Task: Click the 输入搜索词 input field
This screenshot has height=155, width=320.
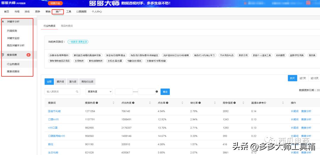Action: (62, 92)
